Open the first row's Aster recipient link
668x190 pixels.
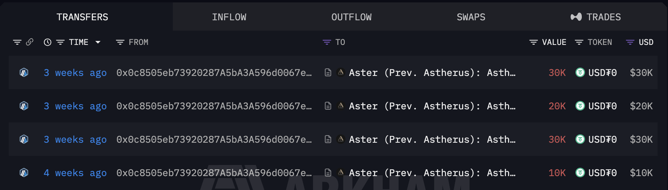[432, 73]
